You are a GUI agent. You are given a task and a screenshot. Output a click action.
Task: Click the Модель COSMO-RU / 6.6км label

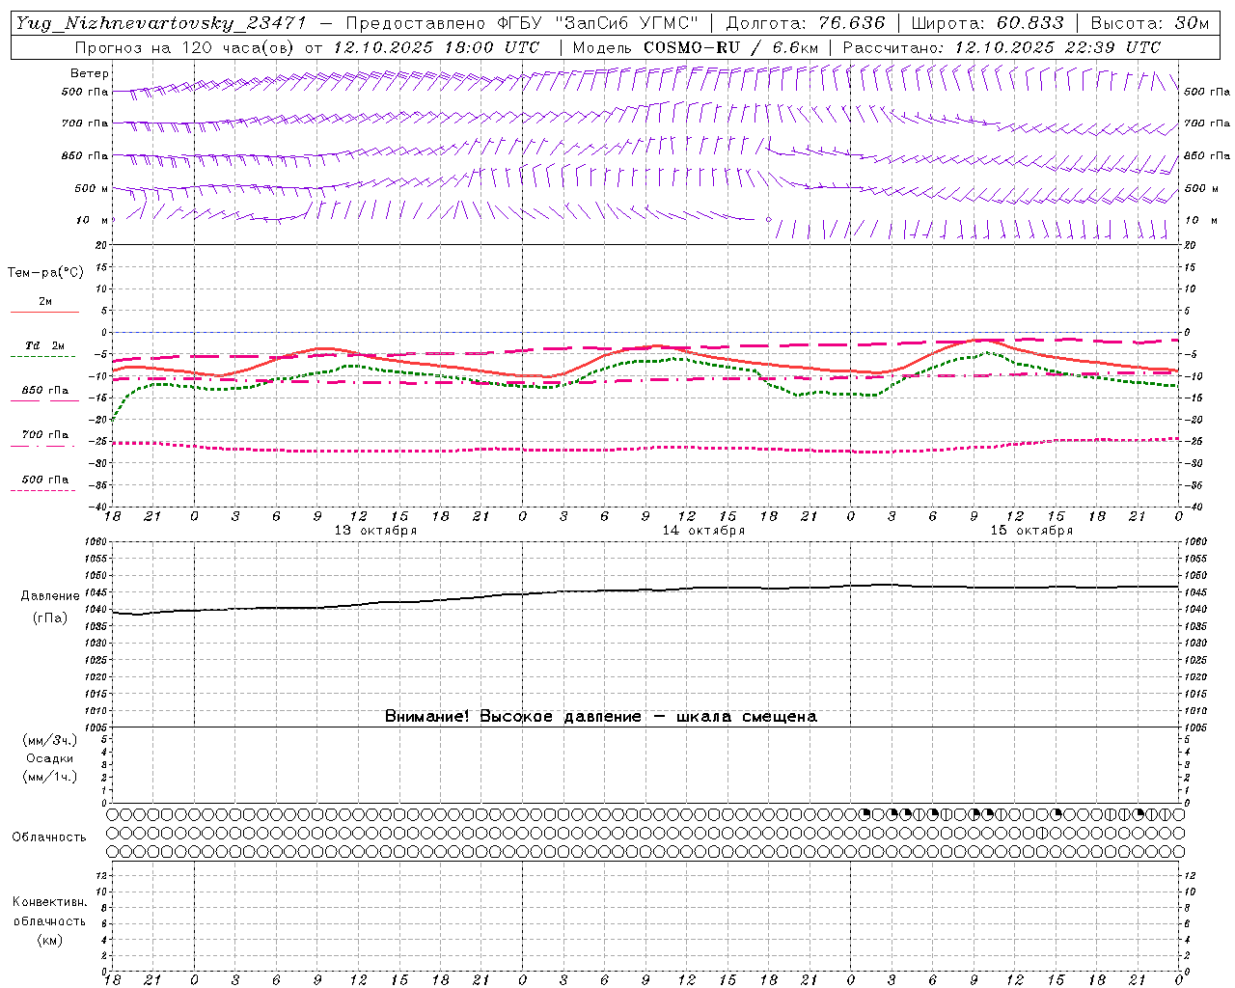coord(695,47)
